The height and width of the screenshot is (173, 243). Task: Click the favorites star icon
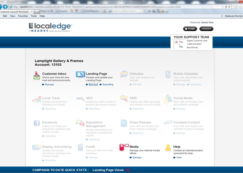click(241, 7)
